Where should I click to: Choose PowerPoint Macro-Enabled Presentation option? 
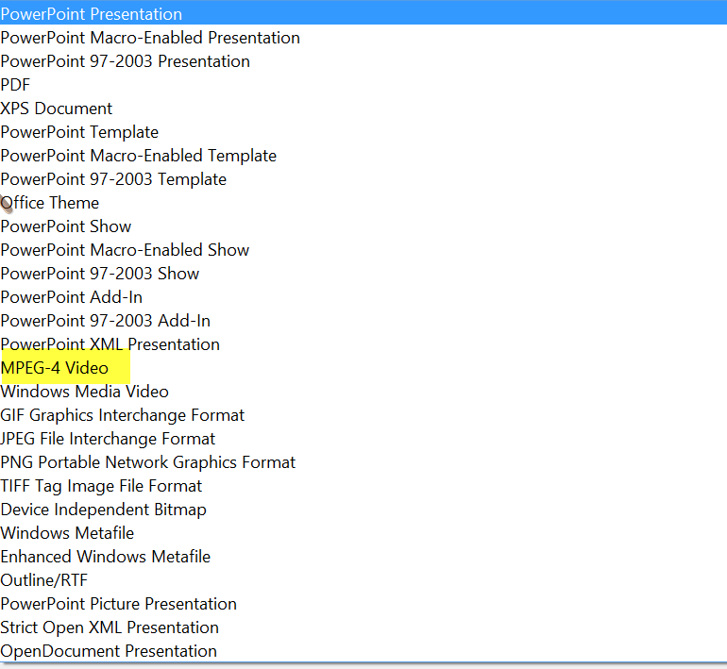363,38
